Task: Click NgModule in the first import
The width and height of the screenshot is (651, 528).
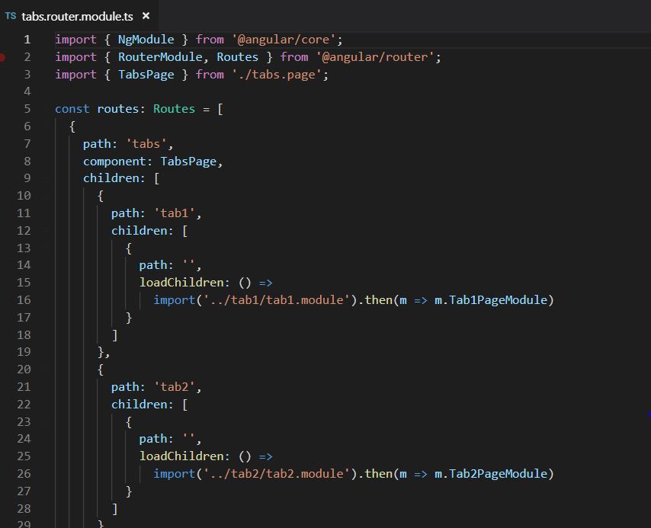Action: click(146, 40)
